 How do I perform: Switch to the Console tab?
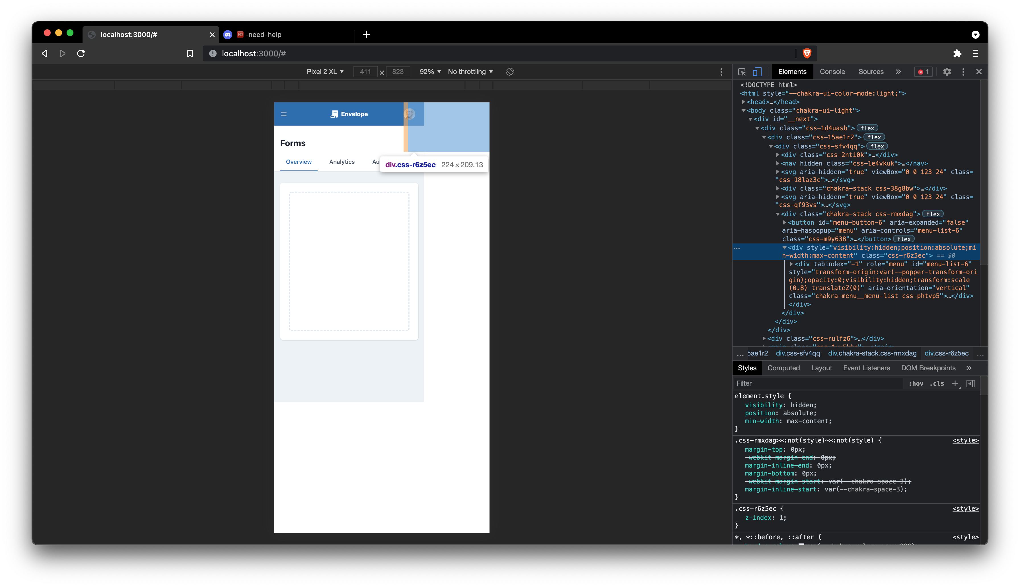[x=832, y=71]
